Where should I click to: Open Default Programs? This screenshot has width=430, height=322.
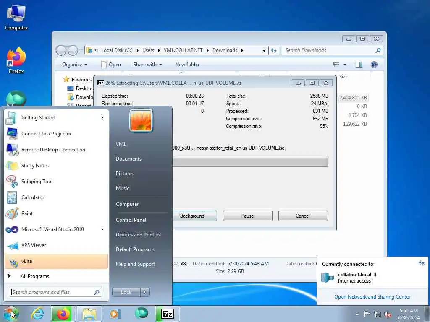[135, 249]
